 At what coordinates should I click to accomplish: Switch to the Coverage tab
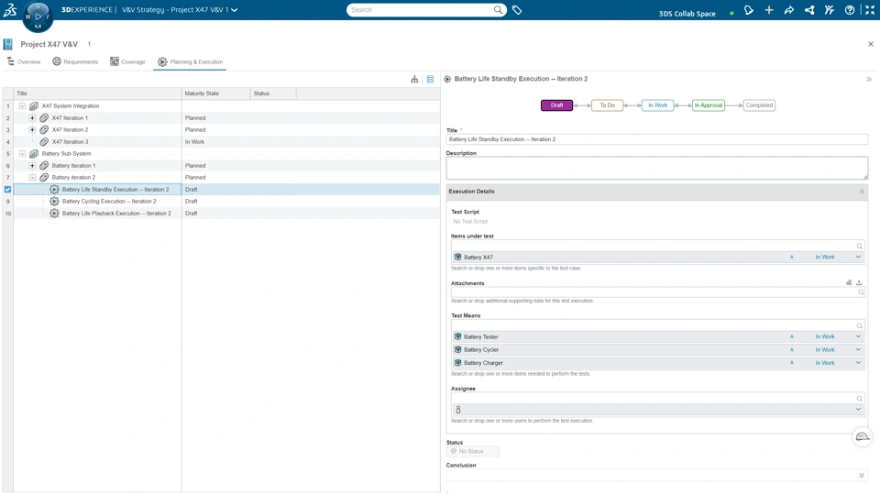[x=127, y=61]
